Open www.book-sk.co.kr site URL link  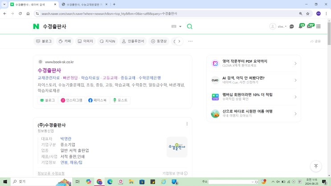pyautogui.click(x=59, y=62)
